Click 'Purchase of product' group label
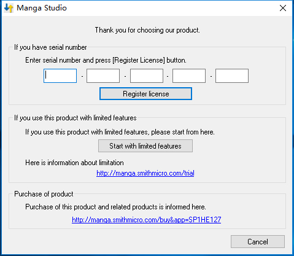The image size is (294, 256). point(44,194)
